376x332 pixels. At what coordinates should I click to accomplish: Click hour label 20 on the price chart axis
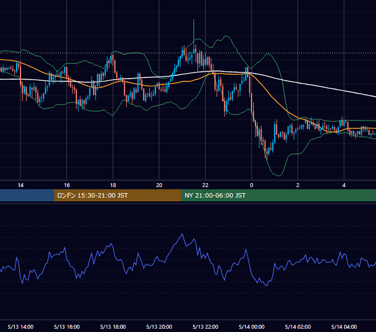(159, 185)
